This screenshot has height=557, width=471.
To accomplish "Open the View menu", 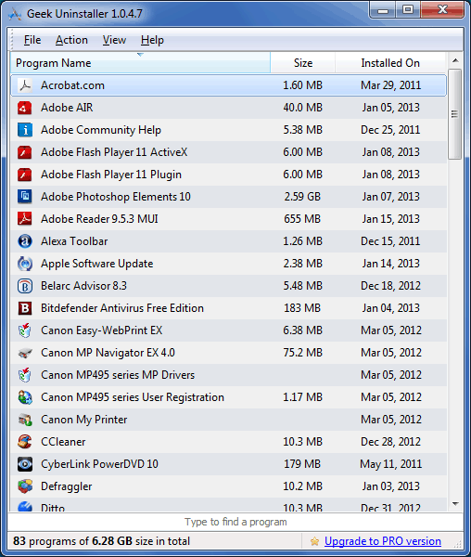I will [114, 40].
